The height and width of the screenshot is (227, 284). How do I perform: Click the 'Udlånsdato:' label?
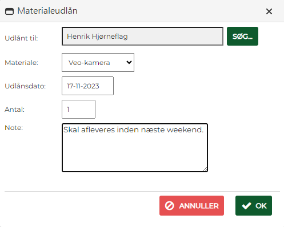pyautogui.click(x=25, y=86)
